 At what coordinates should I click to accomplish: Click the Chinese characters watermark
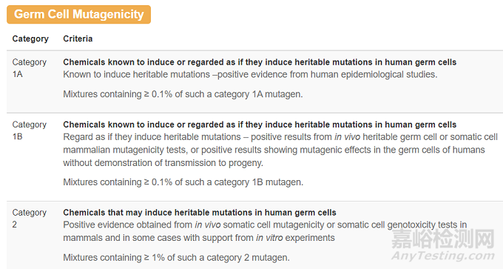pos(442,239)
